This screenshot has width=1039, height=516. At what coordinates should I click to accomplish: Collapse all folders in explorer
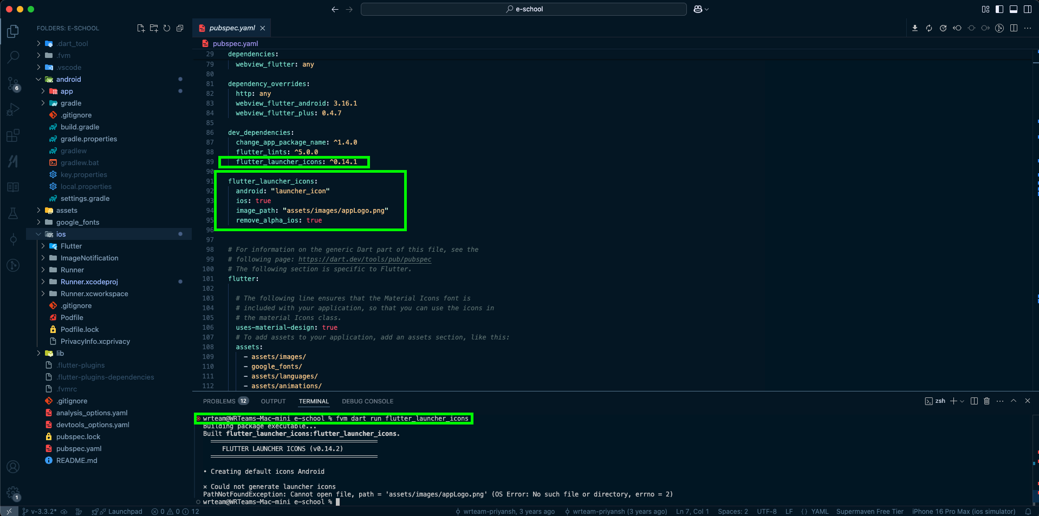[180, 28]
